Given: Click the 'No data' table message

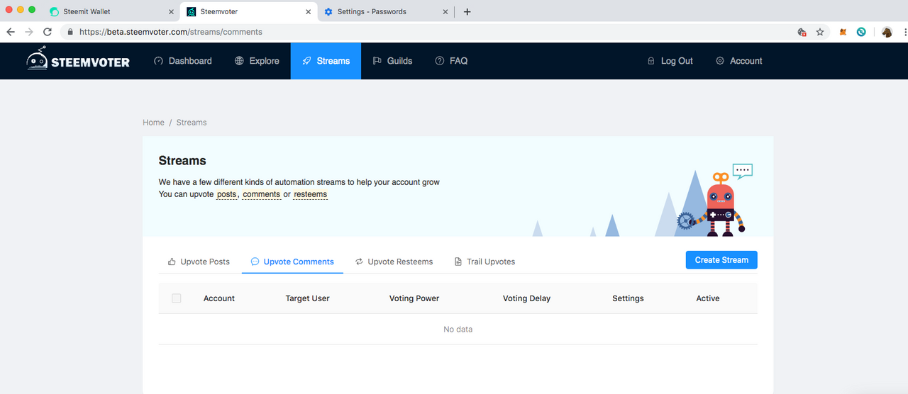Looking at the screenshot, I should 458,330.
